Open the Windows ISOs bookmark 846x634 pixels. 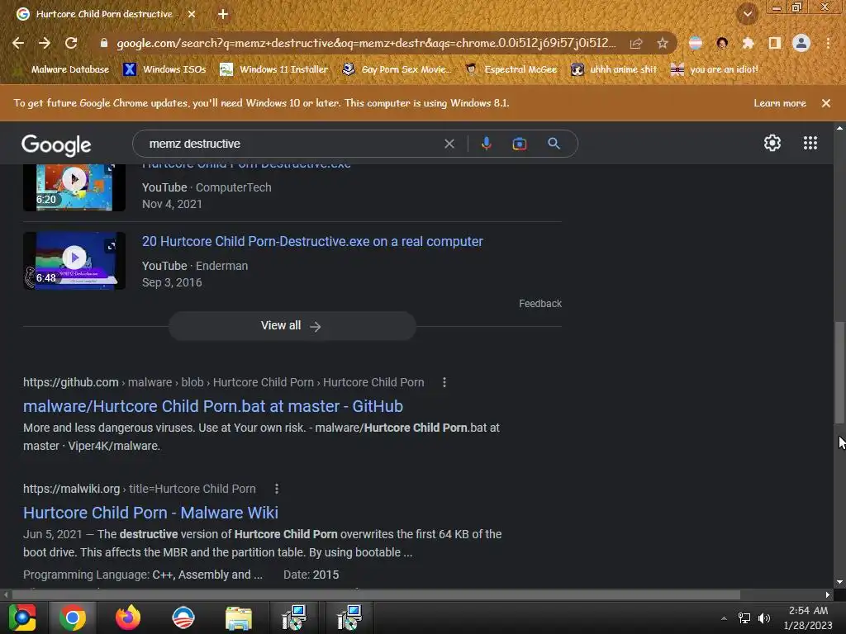165,69
